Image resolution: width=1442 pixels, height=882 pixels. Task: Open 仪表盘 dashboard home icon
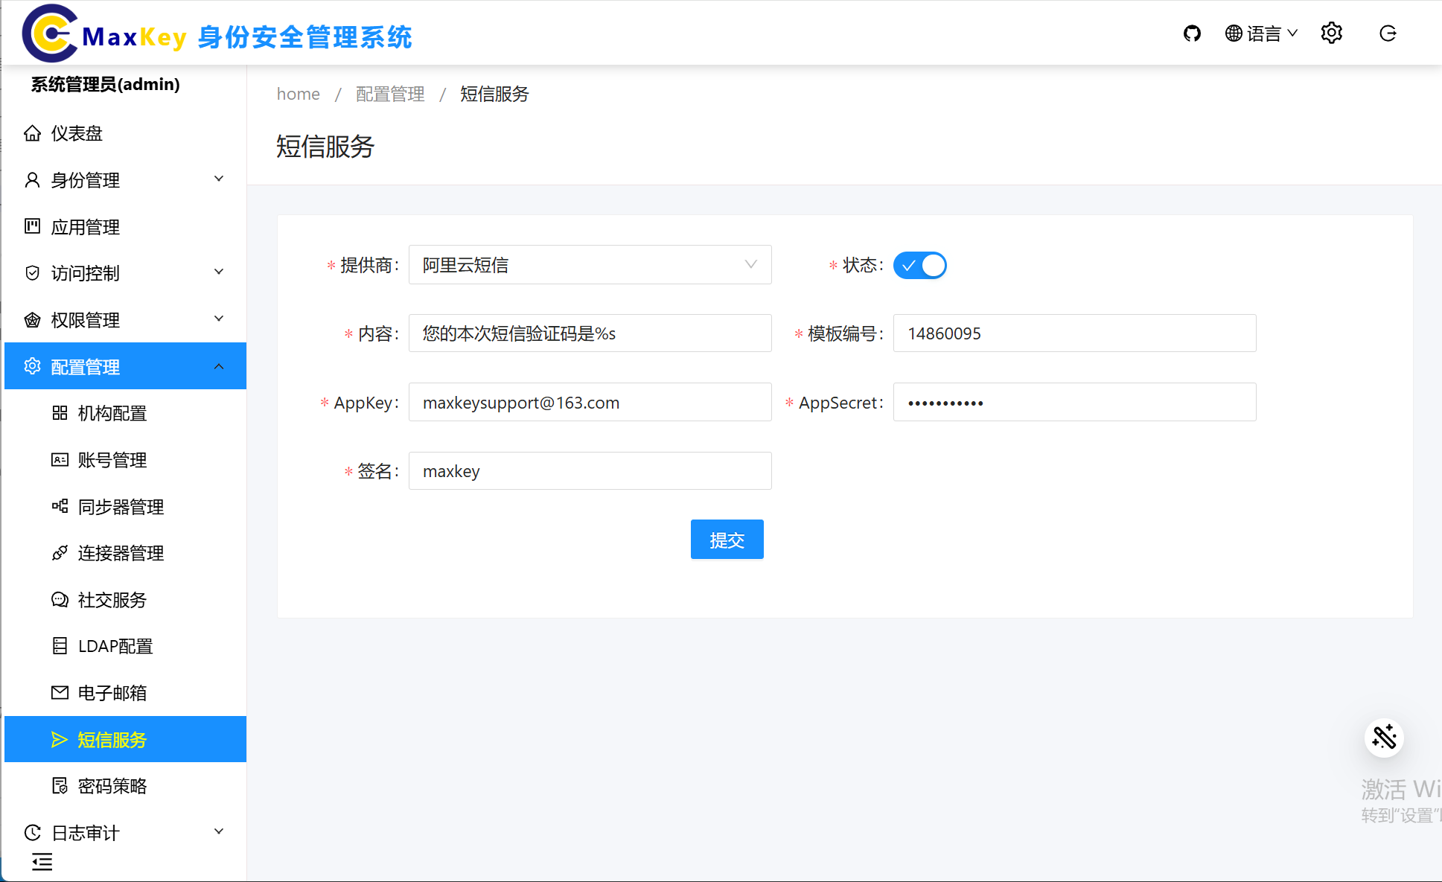pyautogui.click(x=33, y=133)
